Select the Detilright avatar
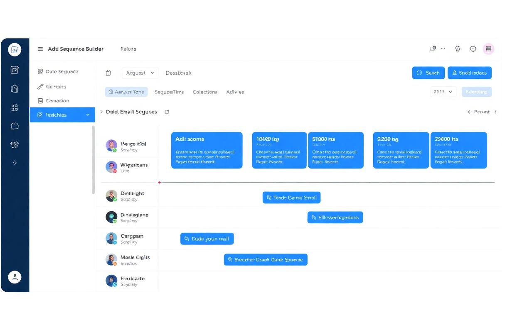Viewport: 532px width, 332px height. pyautogui.click(x=111, y=195)
